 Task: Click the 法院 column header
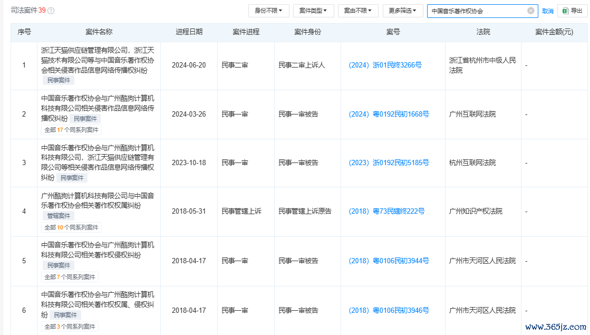tap(483, 32)
